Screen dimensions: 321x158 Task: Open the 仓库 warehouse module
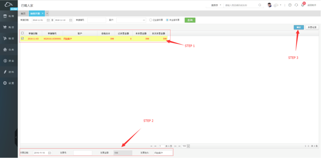9,50
